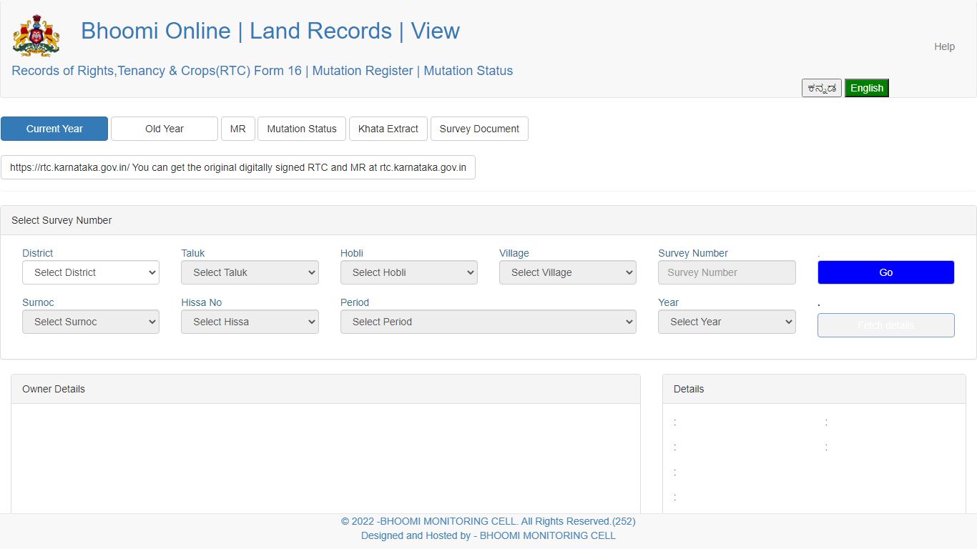
Task: Open the Help link
Action: [x=944, y=46]
